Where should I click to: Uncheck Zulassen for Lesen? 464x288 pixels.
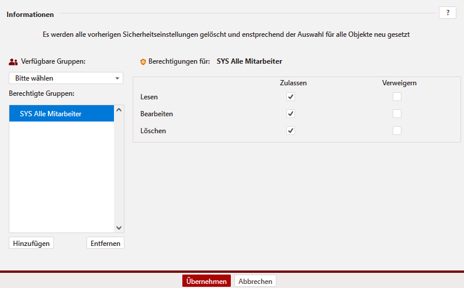(290, 97)
